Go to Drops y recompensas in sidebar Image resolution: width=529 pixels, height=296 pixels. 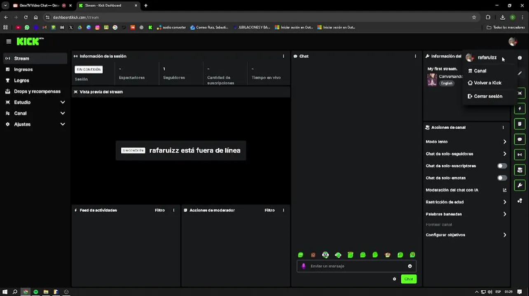click(x=35, y=91)
